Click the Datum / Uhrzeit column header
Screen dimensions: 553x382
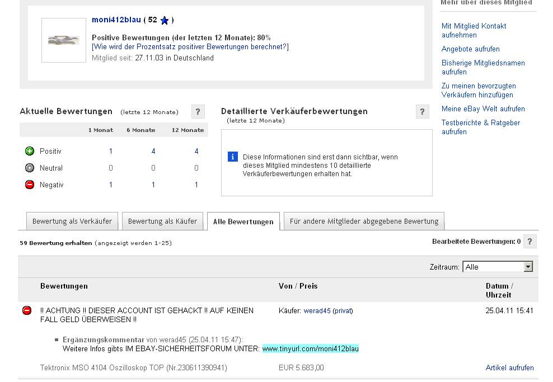tap(499, 290)
